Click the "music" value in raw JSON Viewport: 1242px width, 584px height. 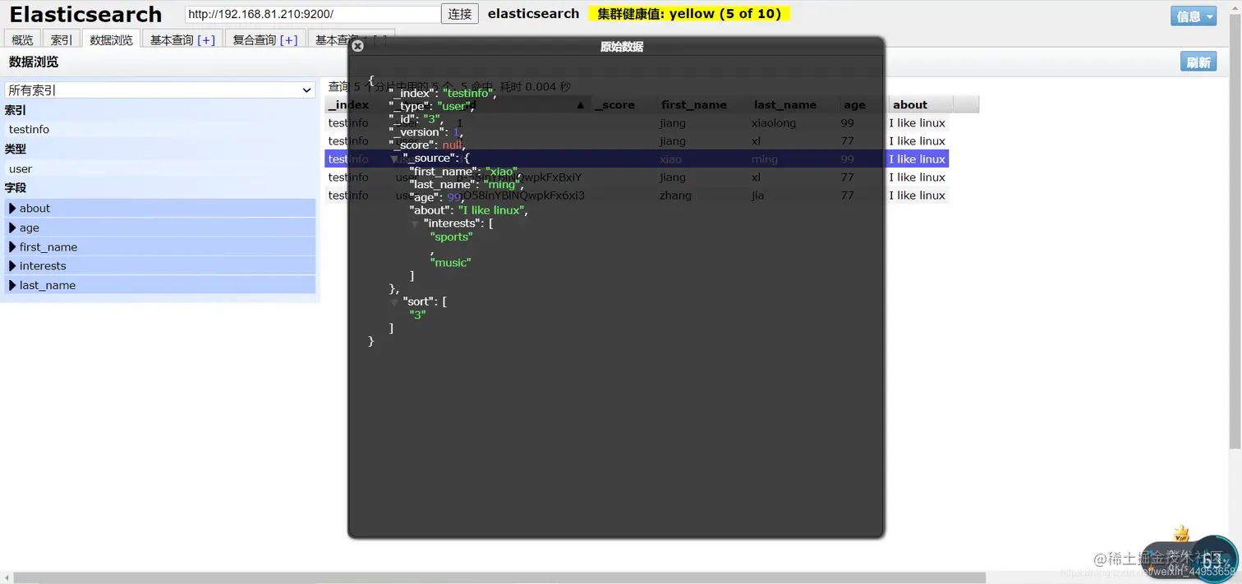pos(450,263)
